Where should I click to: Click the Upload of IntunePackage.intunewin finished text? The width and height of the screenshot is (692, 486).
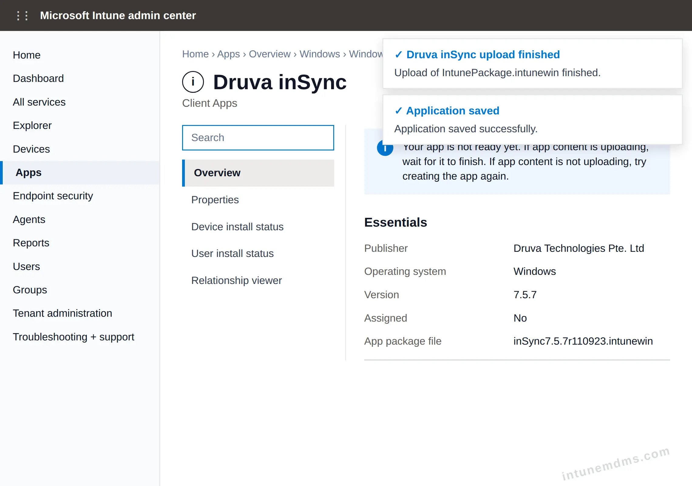[x=497, y=73]
